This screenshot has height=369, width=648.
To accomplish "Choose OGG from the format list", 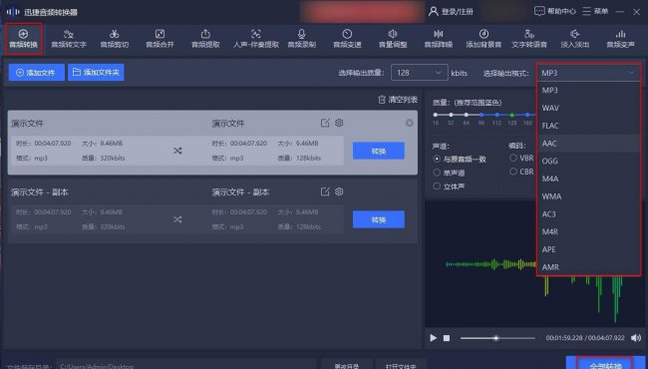I will [x=588, y=161].
